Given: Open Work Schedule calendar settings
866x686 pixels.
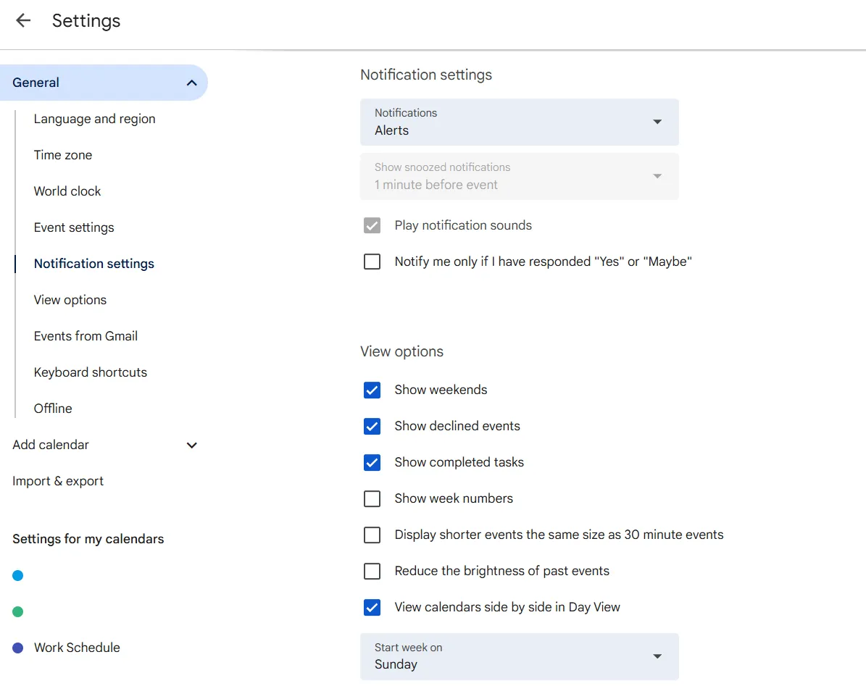Looking at the screenshot, I should coord(77,648).
